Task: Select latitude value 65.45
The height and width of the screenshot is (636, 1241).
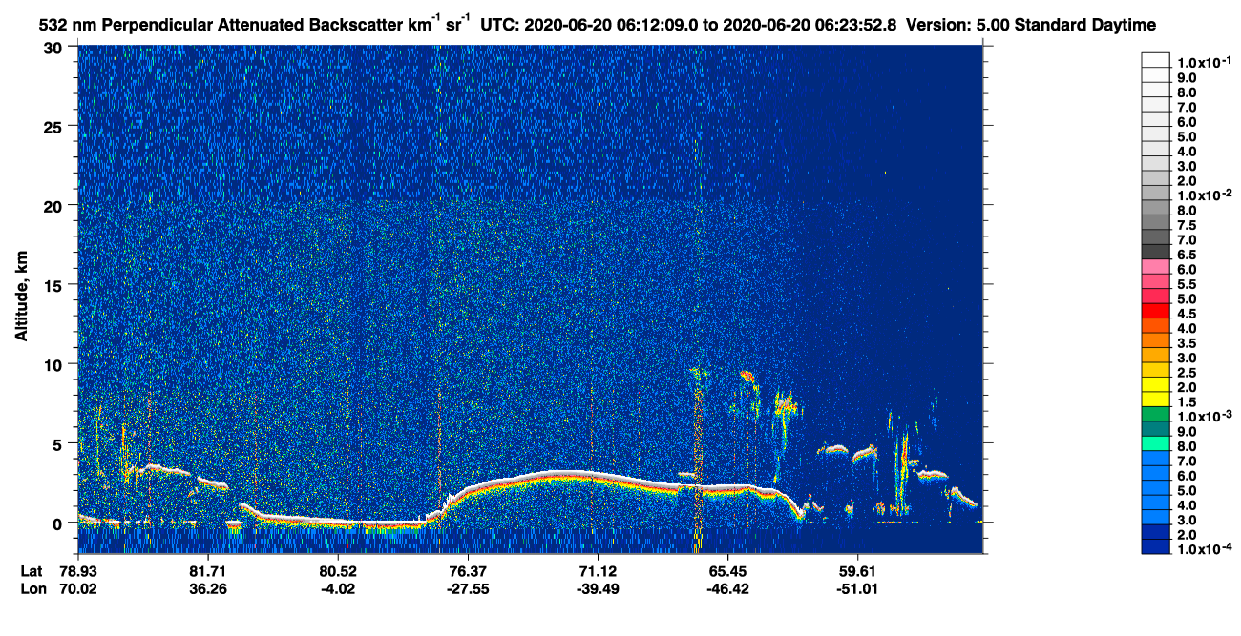Action: pyautogui.click(x=726, y=570)
